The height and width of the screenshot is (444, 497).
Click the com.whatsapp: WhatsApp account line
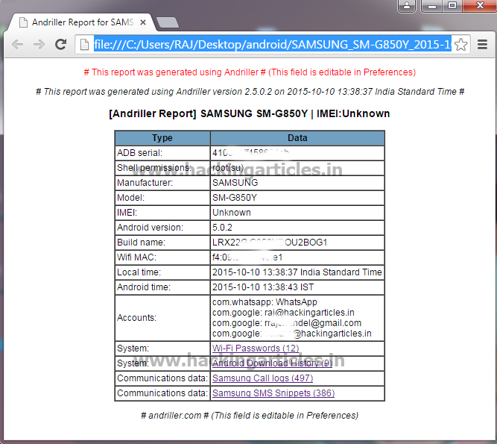(265, 302)
